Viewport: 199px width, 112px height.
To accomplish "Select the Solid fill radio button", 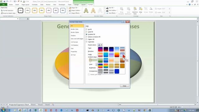I will (87, 32).
